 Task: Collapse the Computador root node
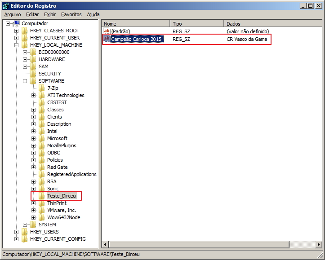pyautogui.click(x=8, y=24)
